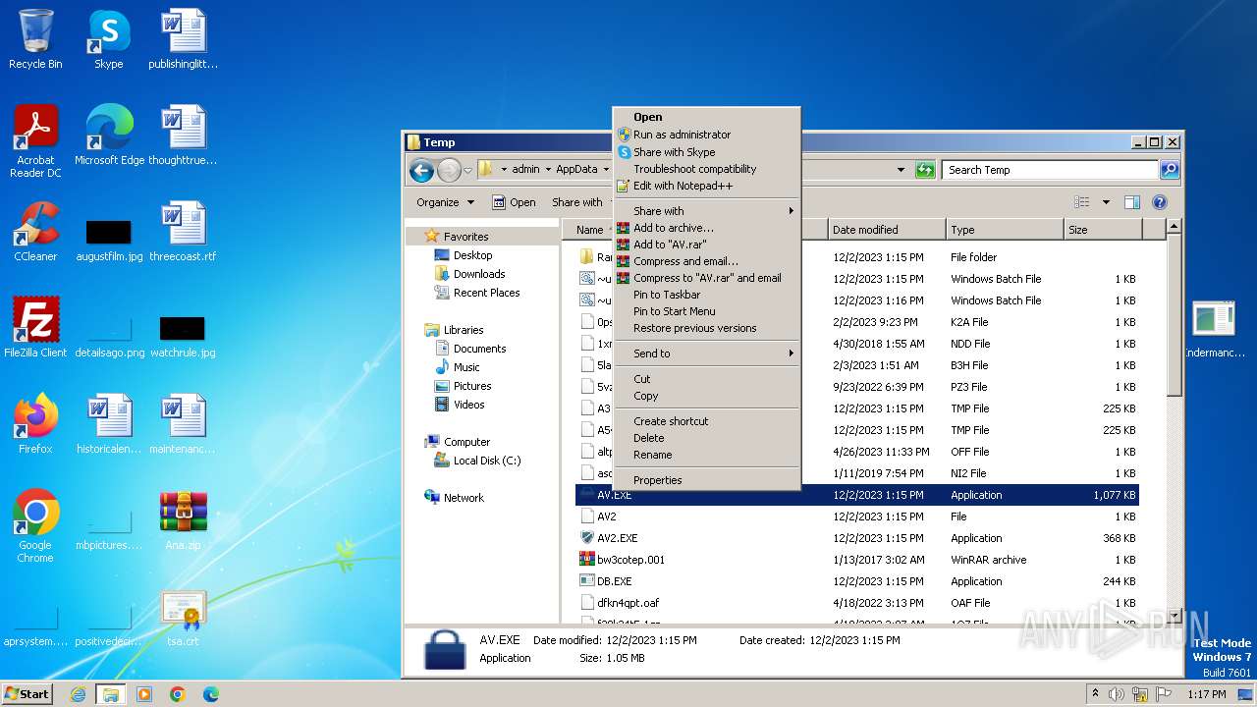Viewport: 1257px width, 707px height.
Task: Click the Explorer Back arrow button
Action: point(422,170)
